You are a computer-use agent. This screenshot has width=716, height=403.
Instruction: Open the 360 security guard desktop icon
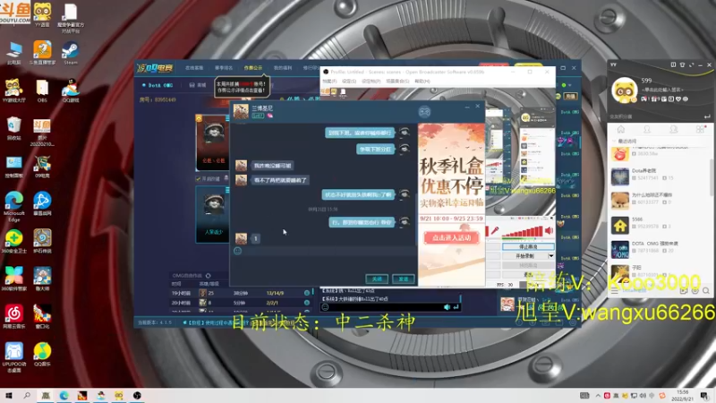point(14,241)
